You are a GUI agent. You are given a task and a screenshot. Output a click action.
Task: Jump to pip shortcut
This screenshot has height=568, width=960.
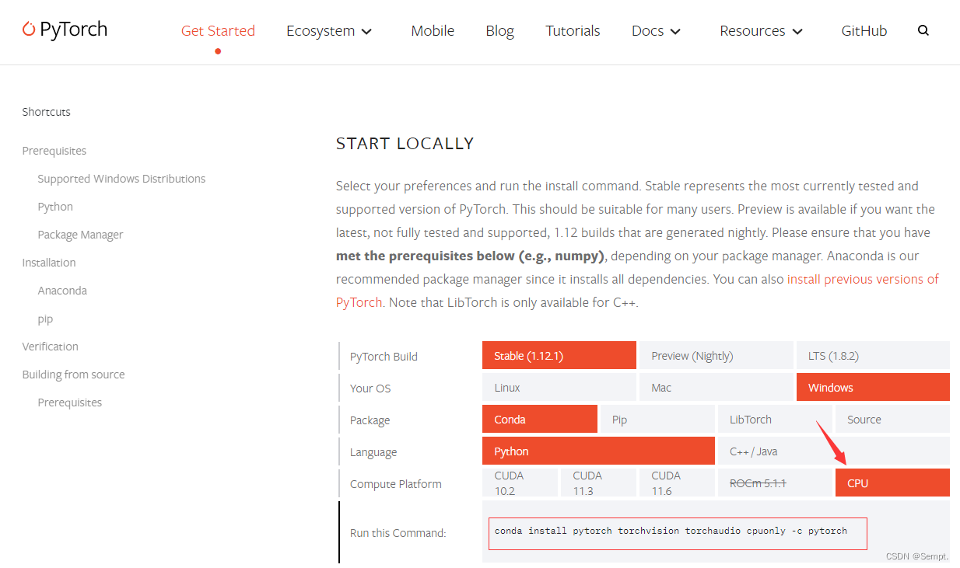pos(45,319)
